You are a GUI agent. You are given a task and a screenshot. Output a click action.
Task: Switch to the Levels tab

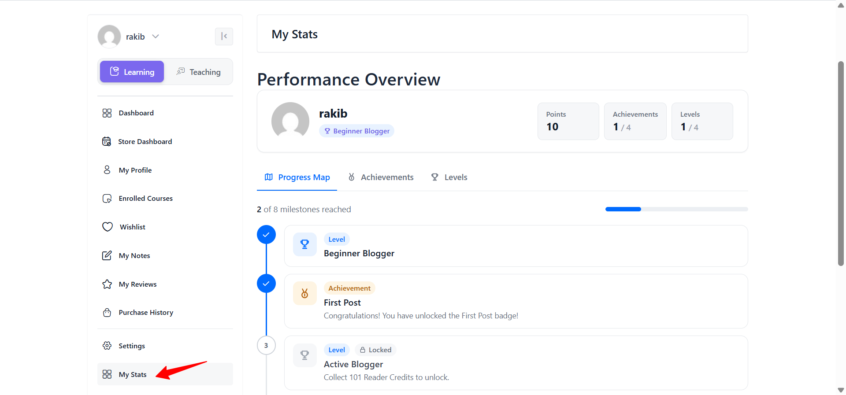pos(449,177)
